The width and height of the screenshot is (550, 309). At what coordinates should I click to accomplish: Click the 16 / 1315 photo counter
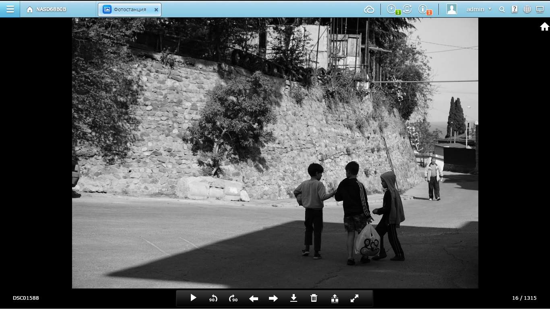pos(524,298)
